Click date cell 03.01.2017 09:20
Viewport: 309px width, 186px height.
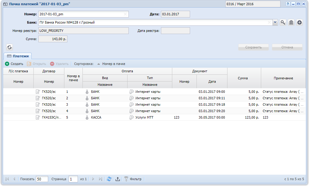click(x=212, y=111)
